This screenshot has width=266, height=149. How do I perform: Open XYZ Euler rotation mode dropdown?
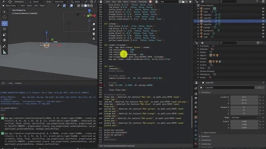pos(244,118)
